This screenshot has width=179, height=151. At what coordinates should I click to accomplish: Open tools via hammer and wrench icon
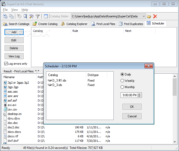pyautogui.click(x=31, y=16)
